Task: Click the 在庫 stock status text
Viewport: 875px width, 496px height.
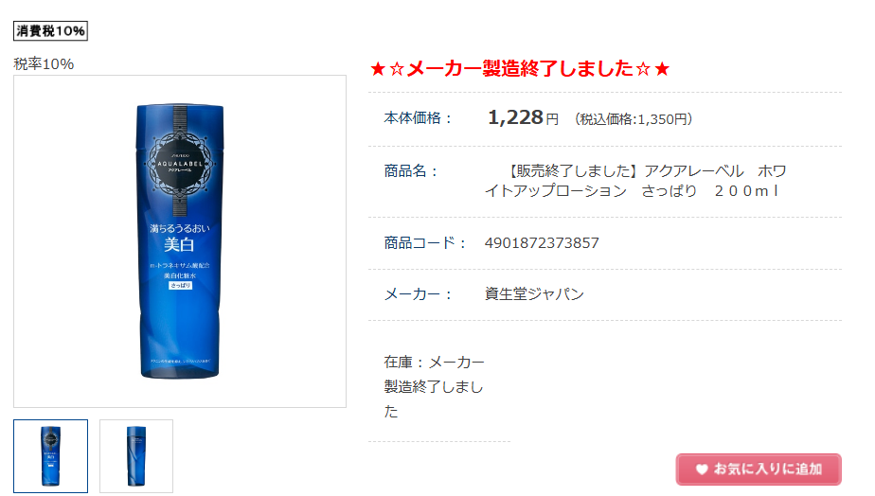Action: pyautogui.click(x=434, y=386)
